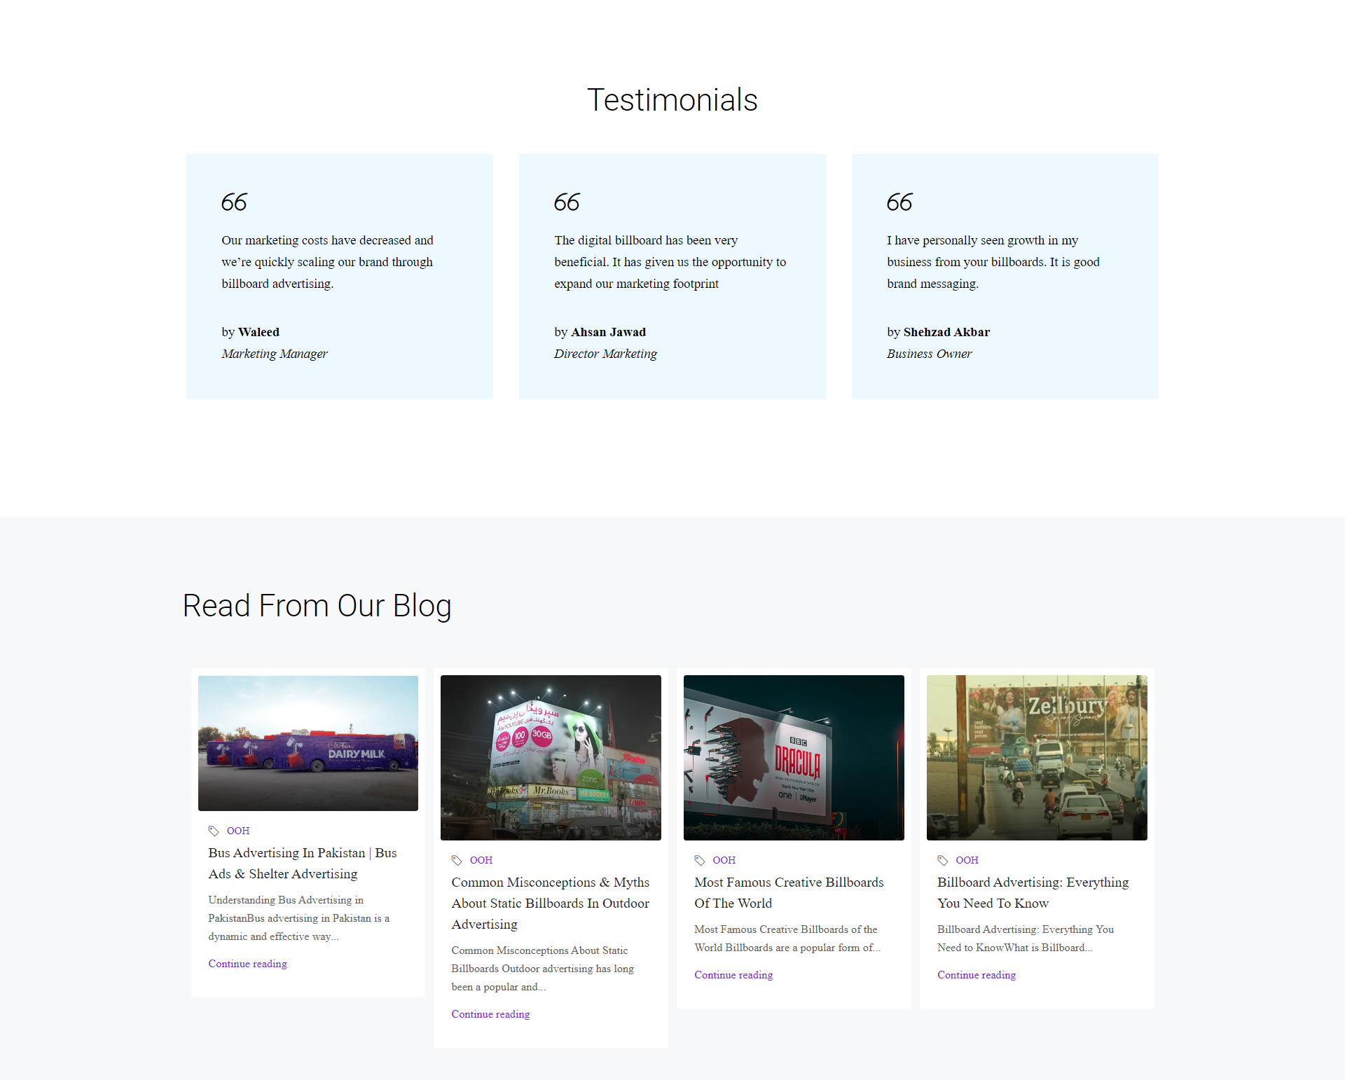Open Dairy Milk bus thumbnail image
The image size is (1345, 1080).
[x=308, y=743]
